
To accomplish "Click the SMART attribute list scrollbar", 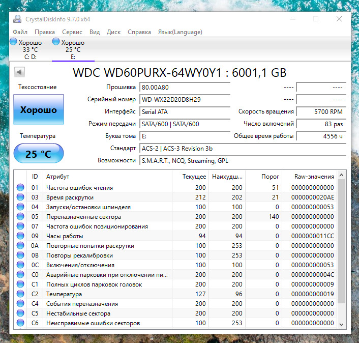I will click(x=342, y=244).
